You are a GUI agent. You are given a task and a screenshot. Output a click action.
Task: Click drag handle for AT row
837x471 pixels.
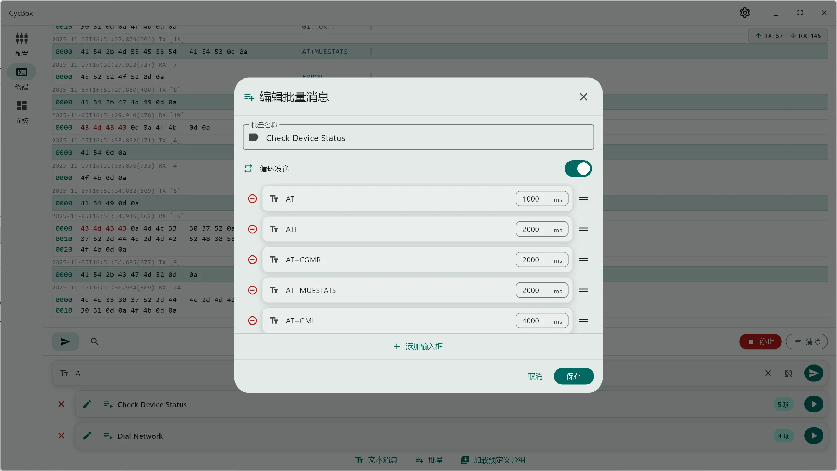584,199
